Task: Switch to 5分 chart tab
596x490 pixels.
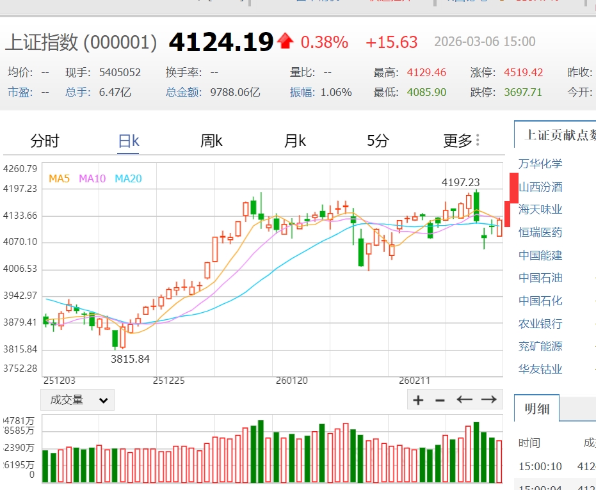Action: 378,141
